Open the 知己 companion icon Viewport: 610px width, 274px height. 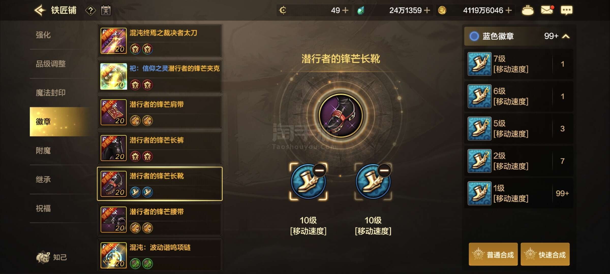52,257
